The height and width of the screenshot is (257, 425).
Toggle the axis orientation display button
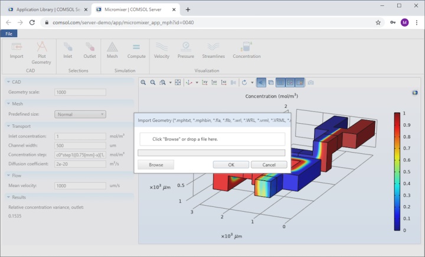point(290,83)
